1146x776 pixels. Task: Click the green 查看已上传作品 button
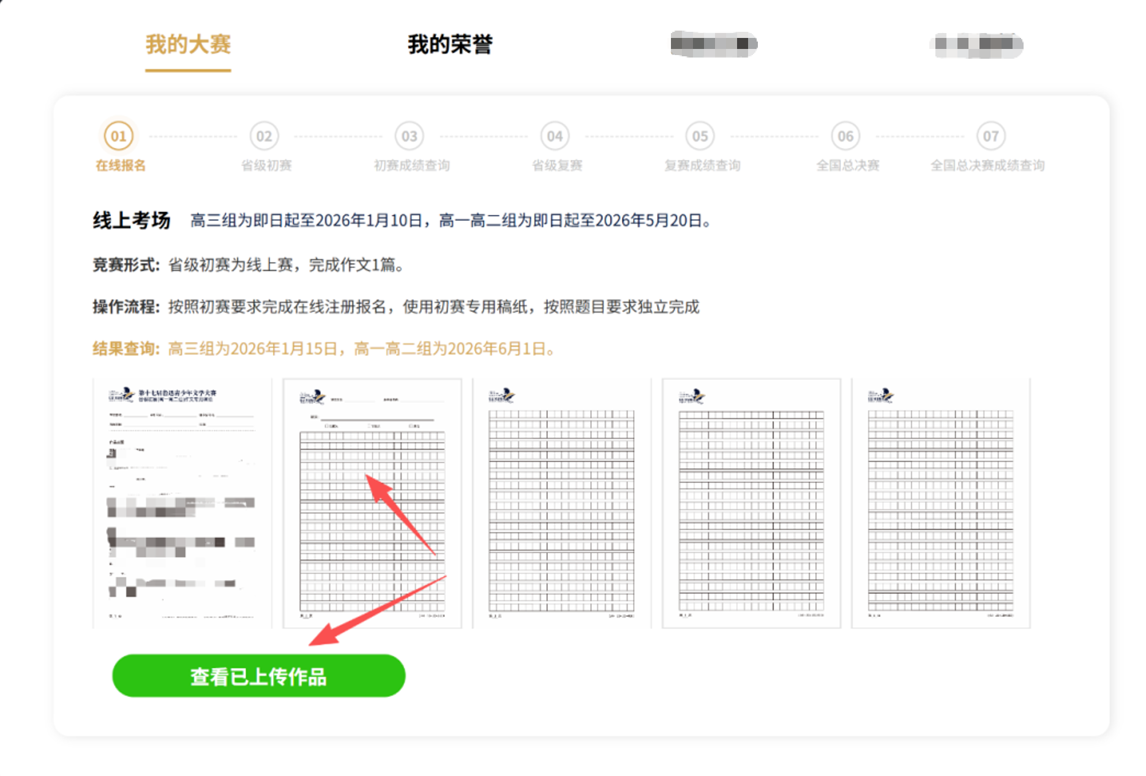point(258,676)
